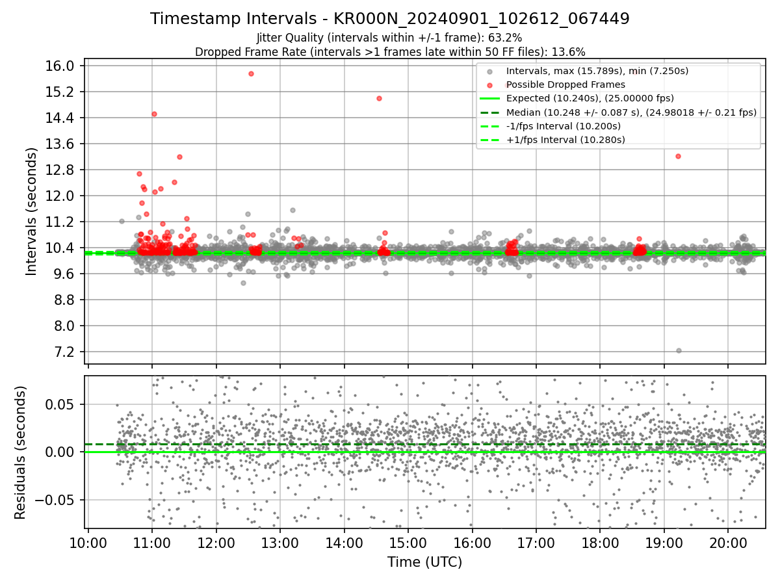Click the red outlier point at 15.0 seconds near 14:30
780x585 pixels.
coord(379,98)
